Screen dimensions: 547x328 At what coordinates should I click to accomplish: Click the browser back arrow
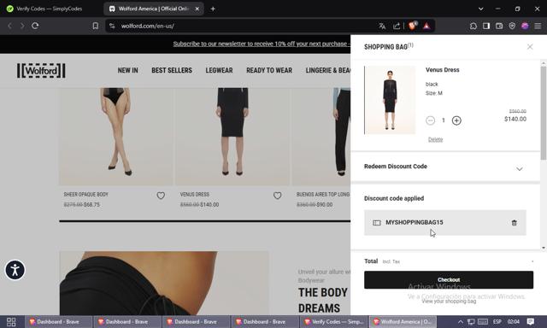tap(9, 26)
